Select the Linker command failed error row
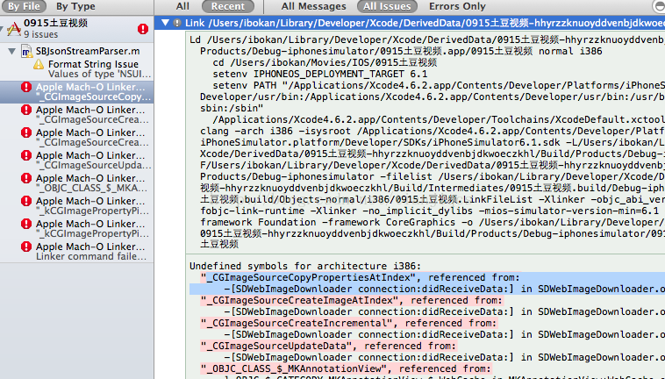Viewport: 665px width, 379px height. [x=76, y=252]
